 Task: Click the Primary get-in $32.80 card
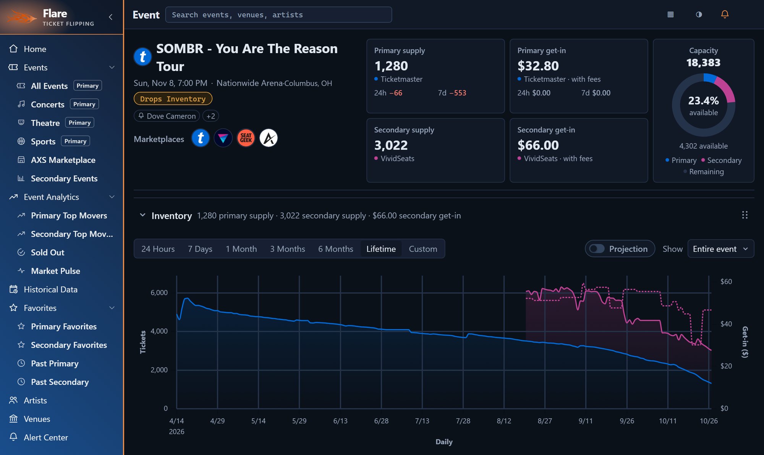click(579, 76)
